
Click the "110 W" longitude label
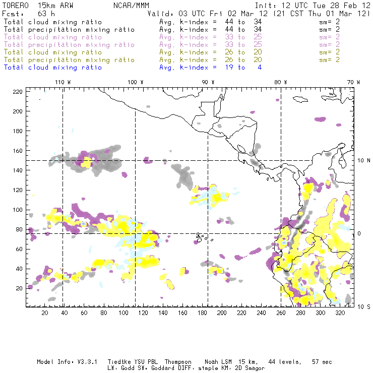point(63,82)
